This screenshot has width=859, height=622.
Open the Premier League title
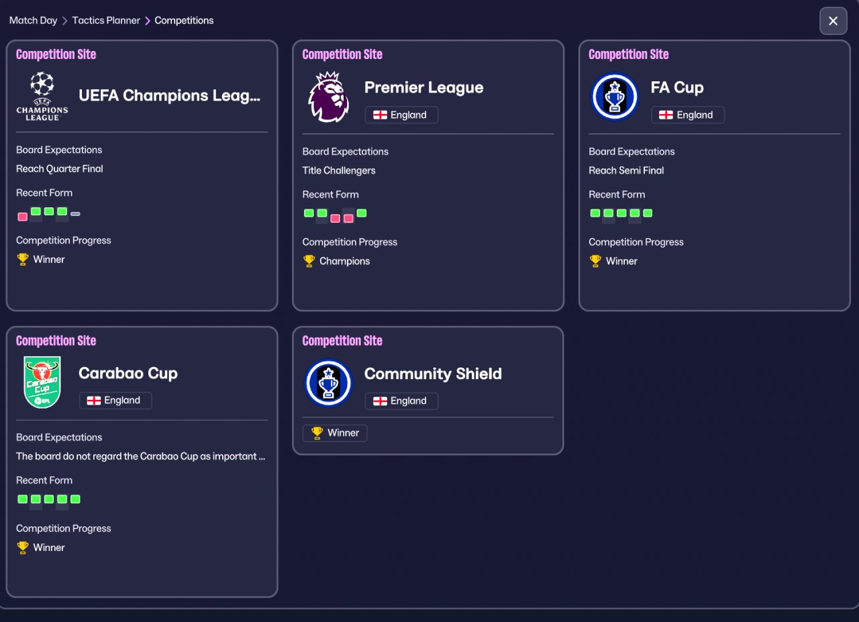pyautogui.click(x=423, y=87)
